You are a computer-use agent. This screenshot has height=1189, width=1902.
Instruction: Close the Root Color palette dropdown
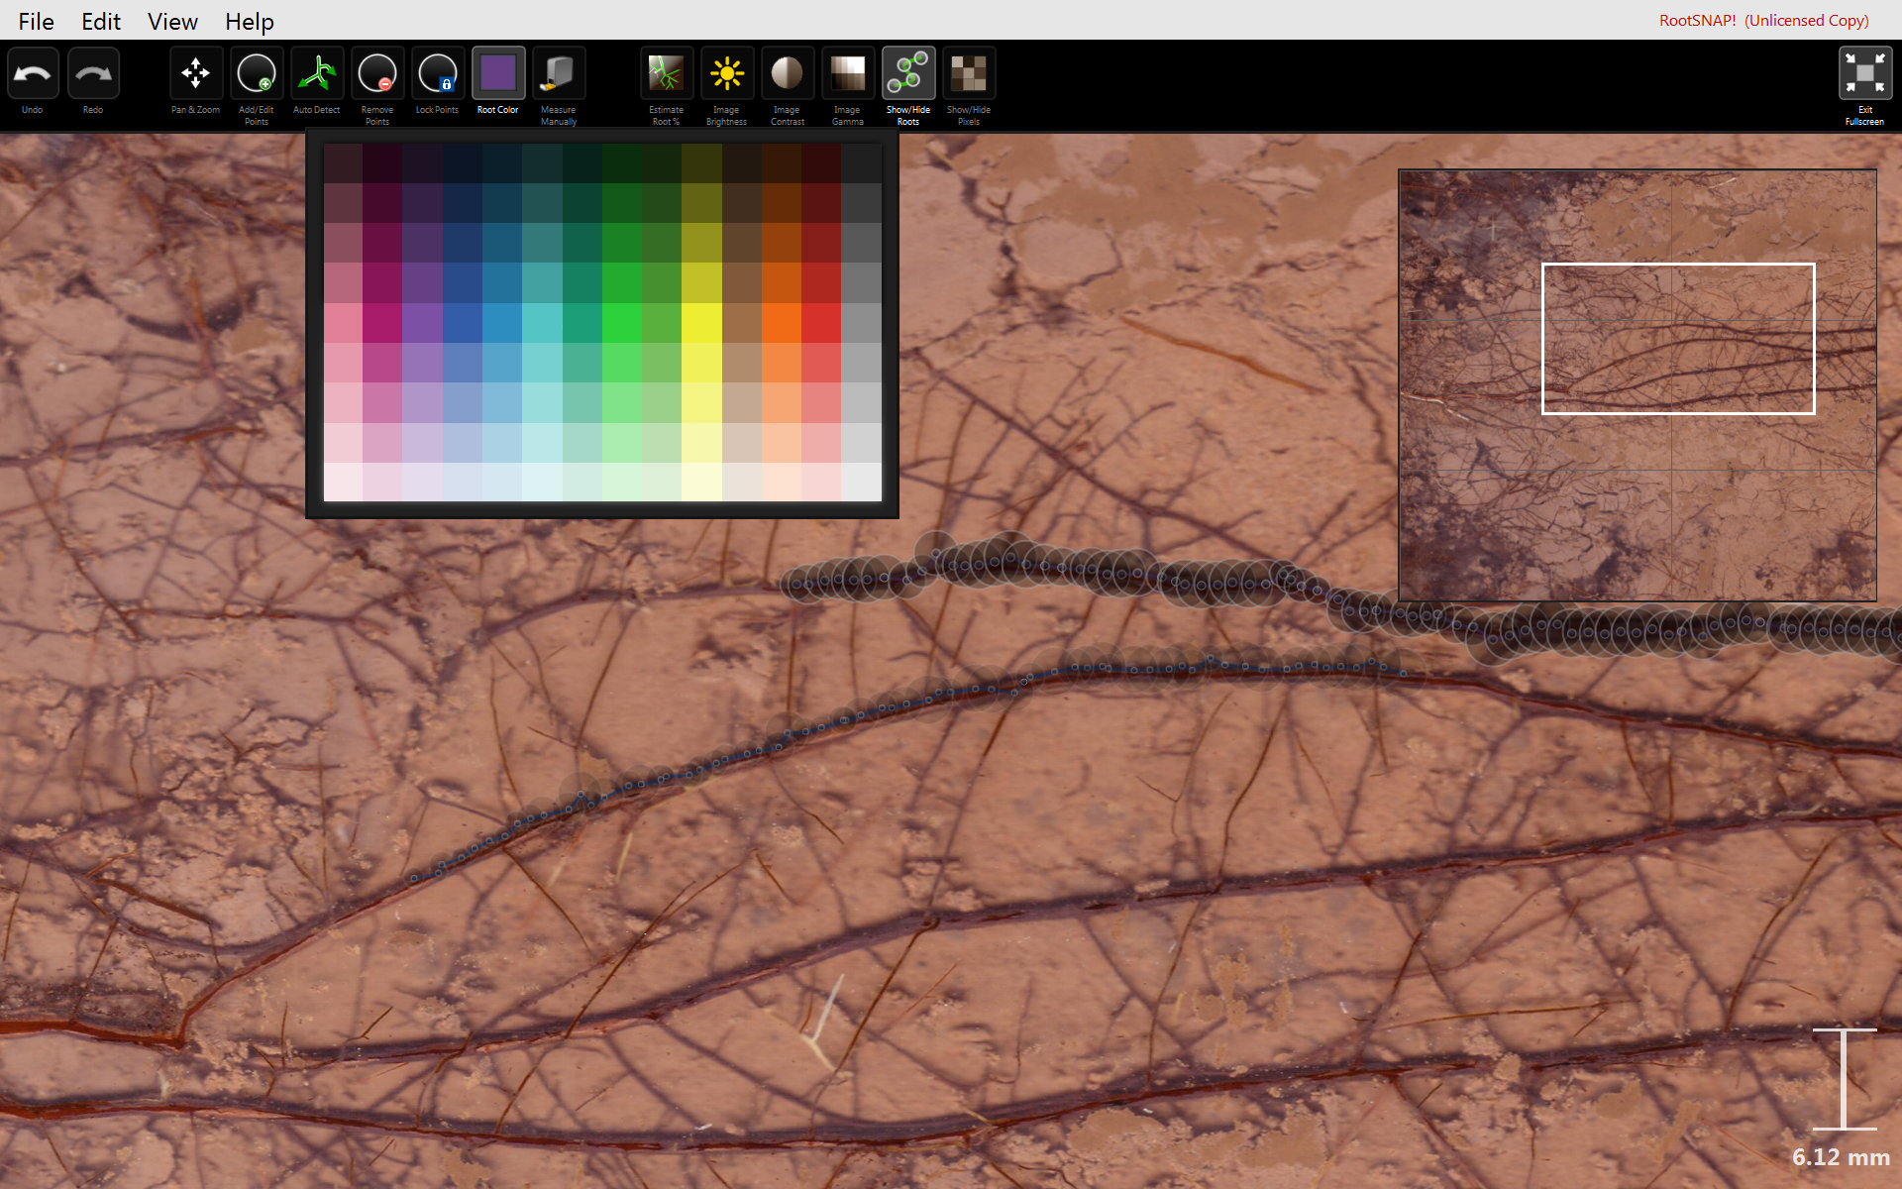pos(498,74)
